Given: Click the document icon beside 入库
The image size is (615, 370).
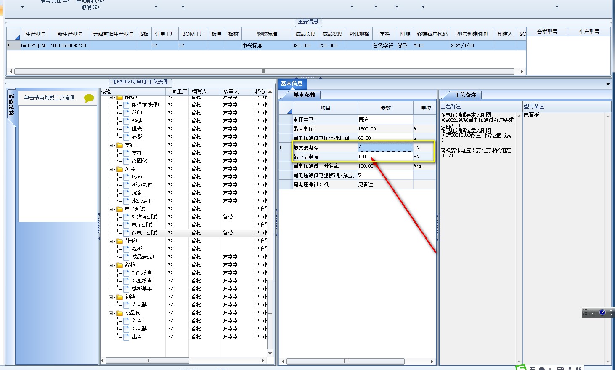Looking at the screenshot, I should [x=126, y=321].
